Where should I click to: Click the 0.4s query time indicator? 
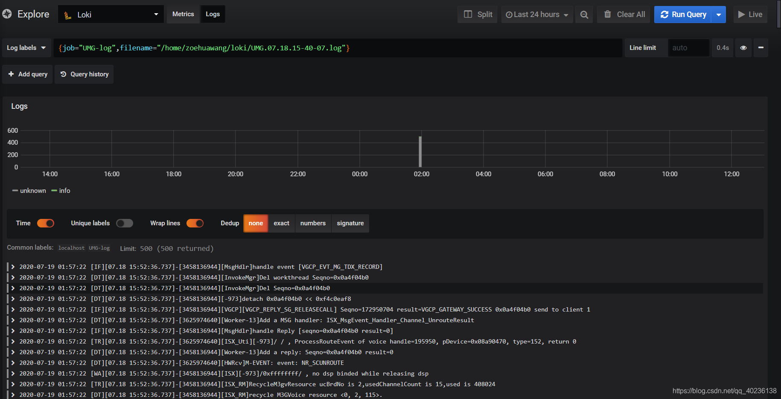point(723,48)
